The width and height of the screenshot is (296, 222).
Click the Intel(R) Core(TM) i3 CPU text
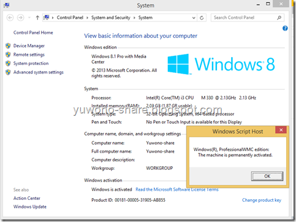[x=170, y=98]
